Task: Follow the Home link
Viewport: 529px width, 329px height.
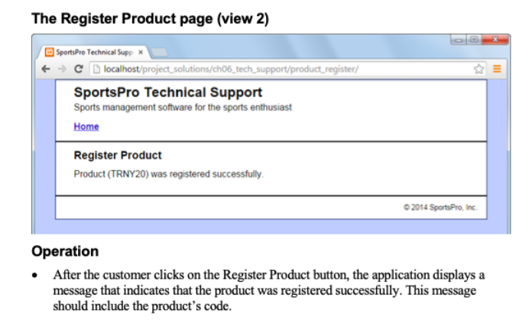Action: pos(86,127)
